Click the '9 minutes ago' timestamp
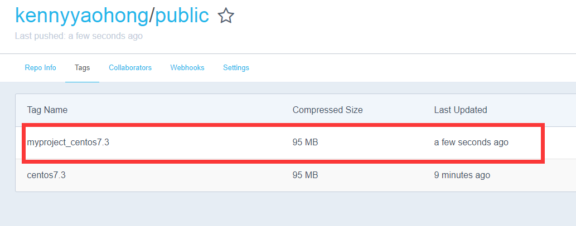 tap(462, 175)
